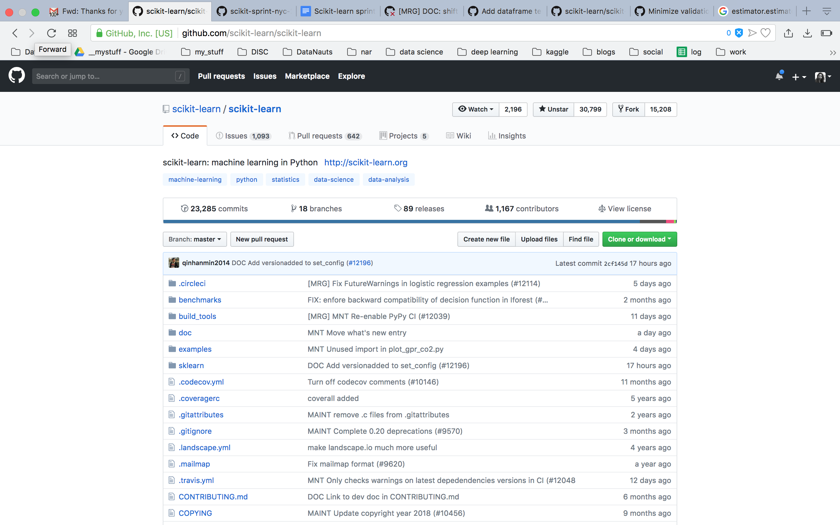Click the browser Back arrow
The image size is (840, 525).
click(x=15, y=33)
